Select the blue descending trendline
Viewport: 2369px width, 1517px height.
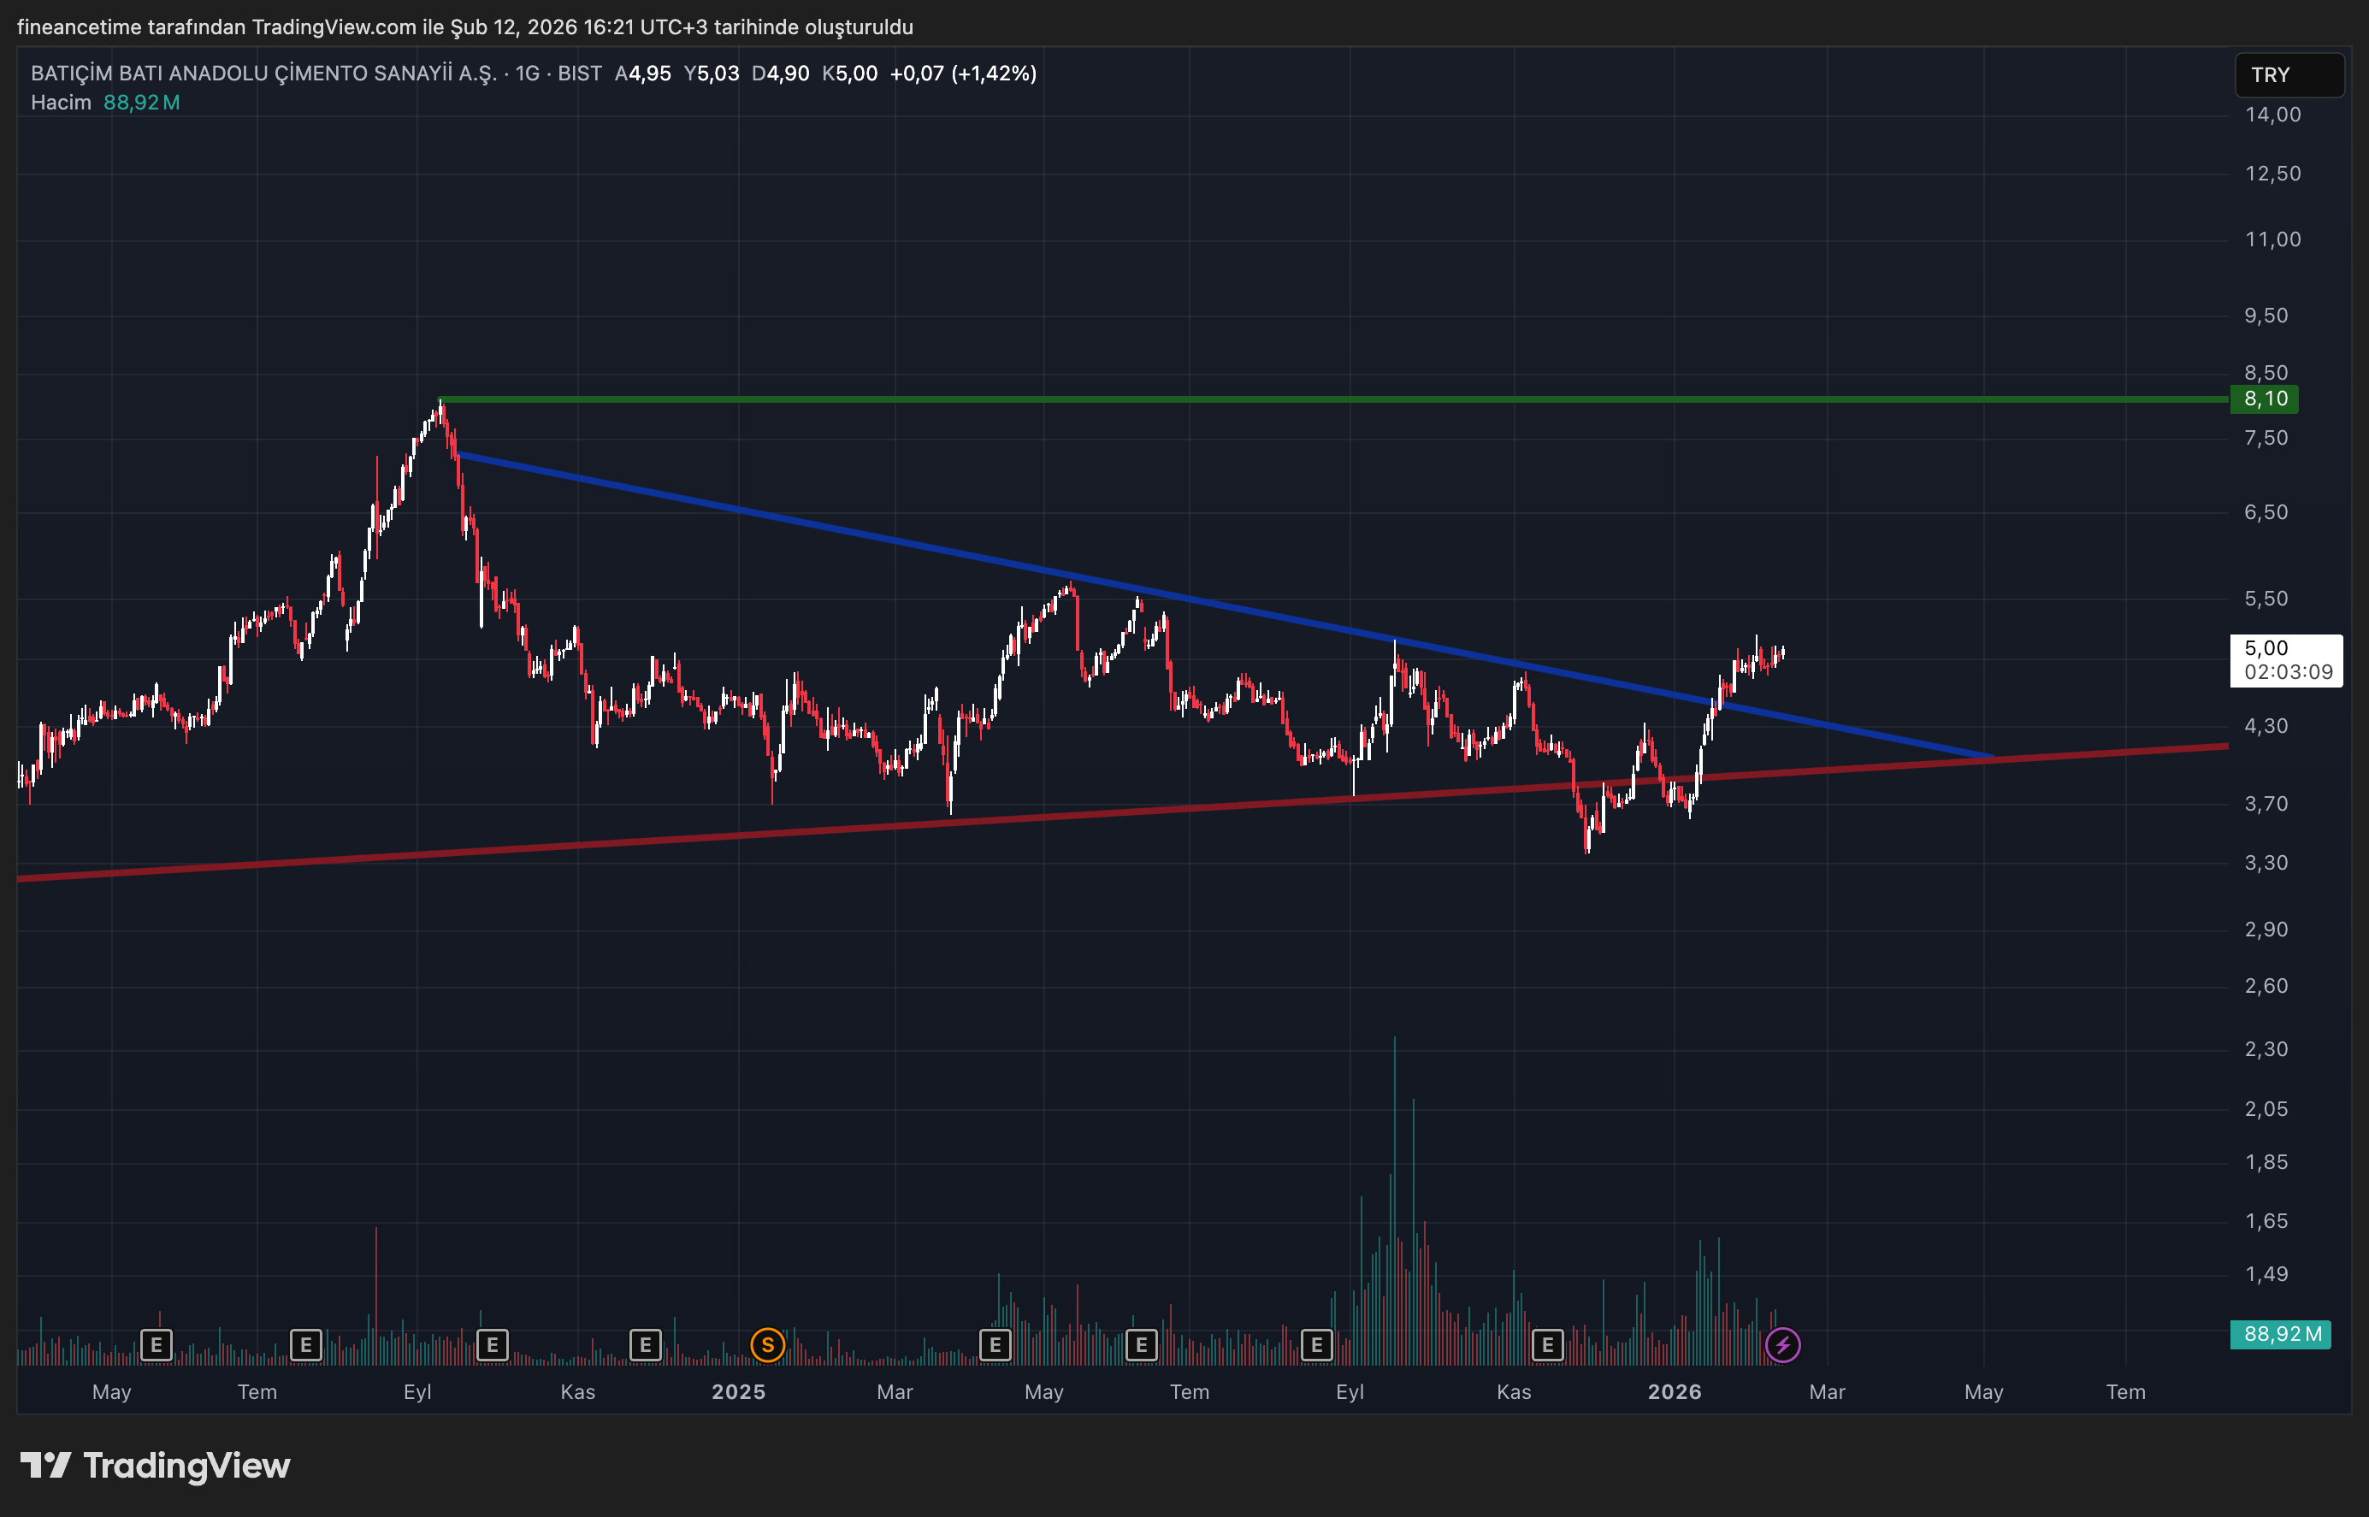point(985,558)
